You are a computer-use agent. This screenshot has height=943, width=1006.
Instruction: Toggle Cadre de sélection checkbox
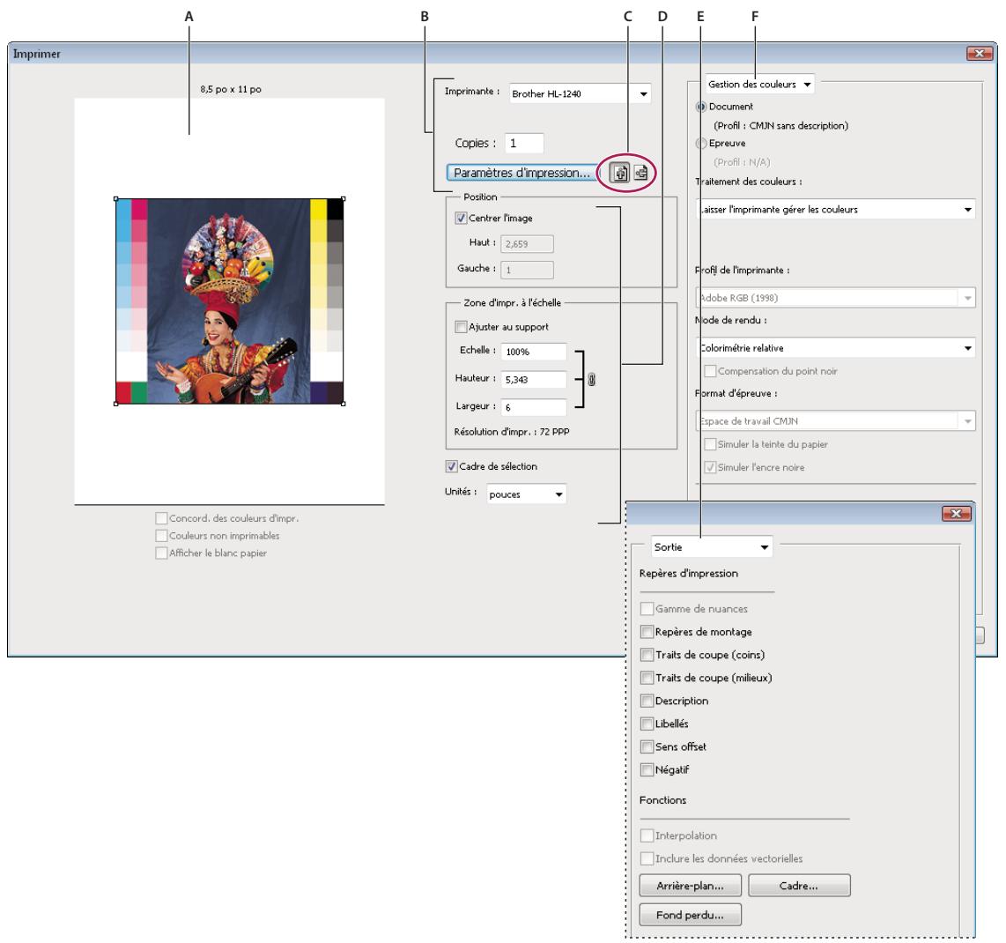click(x=452, y=466)
